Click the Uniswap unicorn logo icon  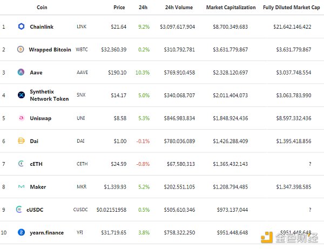click(21, 118)
